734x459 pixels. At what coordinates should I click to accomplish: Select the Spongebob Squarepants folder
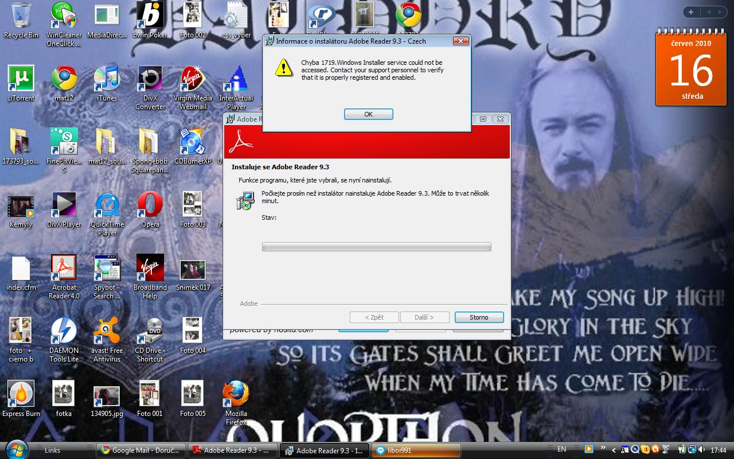[x=150, y=151]
